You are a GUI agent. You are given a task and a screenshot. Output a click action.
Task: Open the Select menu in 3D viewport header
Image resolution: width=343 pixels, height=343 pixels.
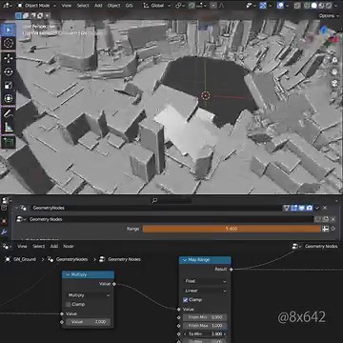(x=83, y=6)
